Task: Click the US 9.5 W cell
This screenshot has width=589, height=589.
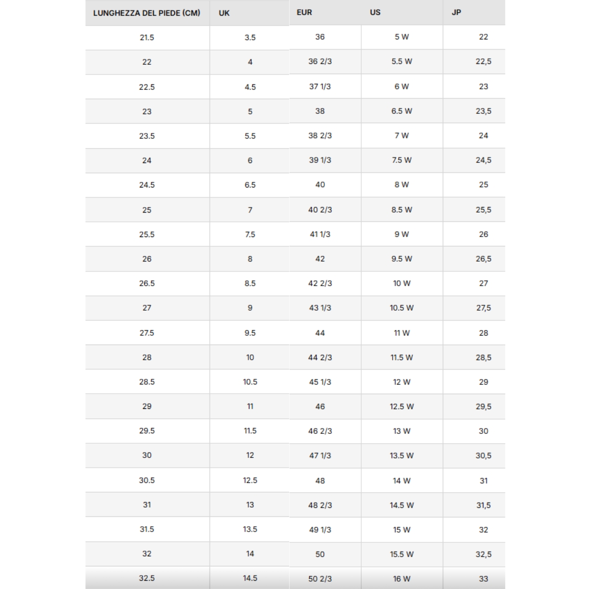Action: click(x=402, y=259)
